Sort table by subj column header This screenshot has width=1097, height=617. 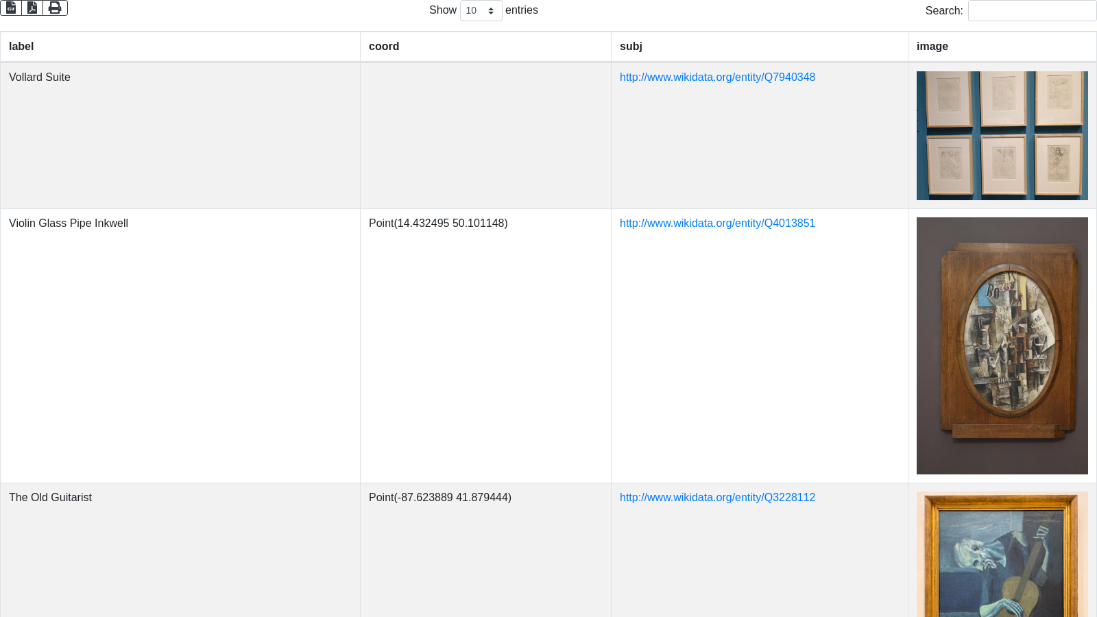coord(631,47)
